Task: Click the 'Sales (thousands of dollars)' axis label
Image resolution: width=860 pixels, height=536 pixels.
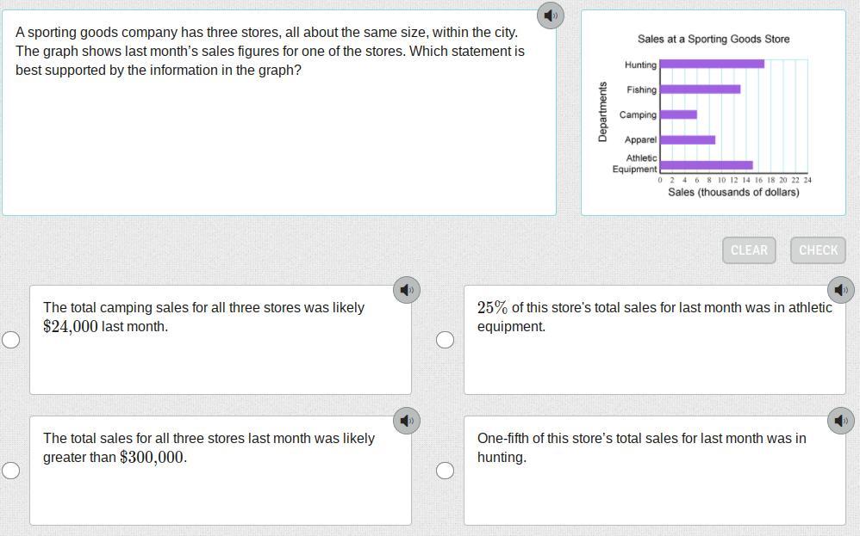Action: 733,193
